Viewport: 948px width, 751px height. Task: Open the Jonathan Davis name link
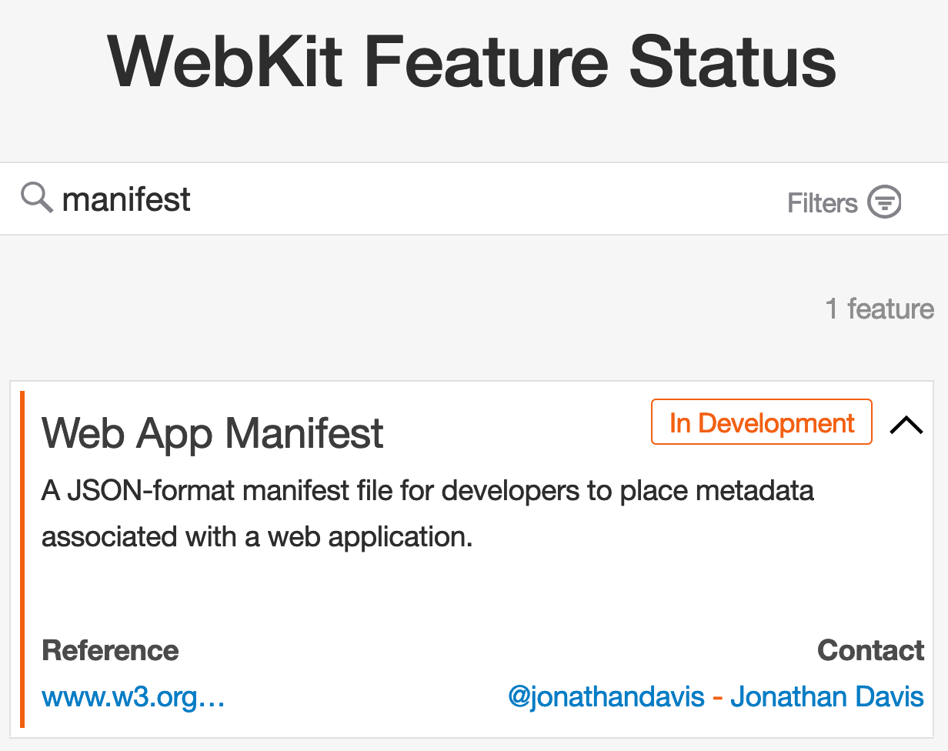(x=826, y=697)
